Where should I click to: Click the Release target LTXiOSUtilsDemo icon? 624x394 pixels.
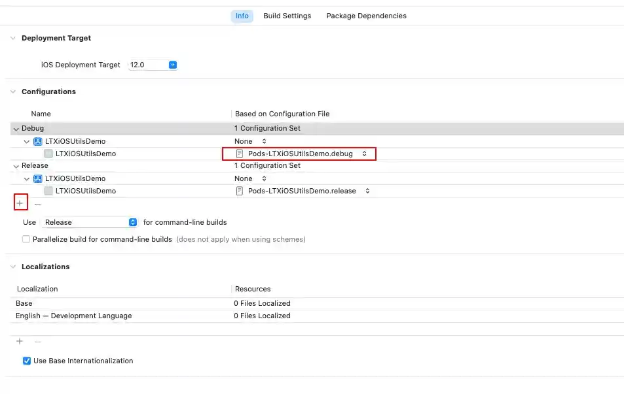[x=48, y=191]
